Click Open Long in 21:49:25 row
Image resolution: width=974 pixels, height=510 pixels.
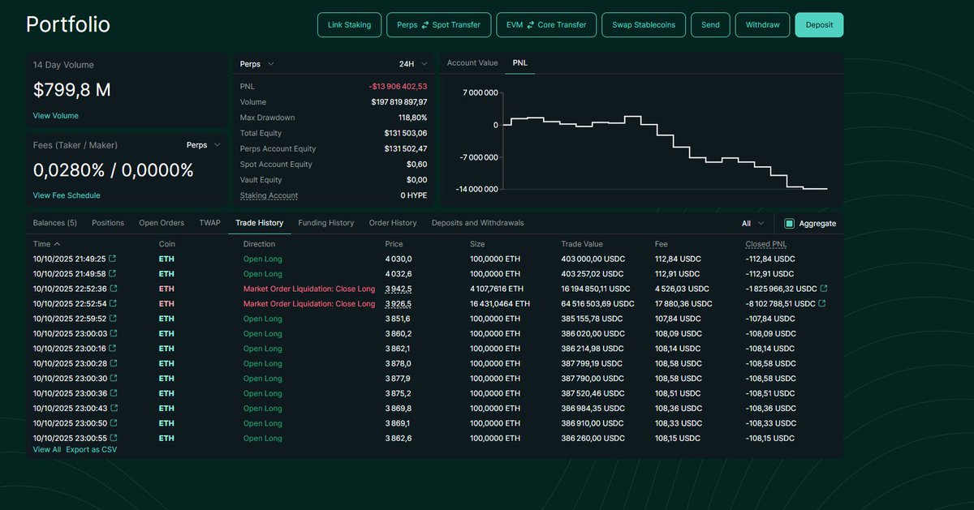[x=263, y=259]
